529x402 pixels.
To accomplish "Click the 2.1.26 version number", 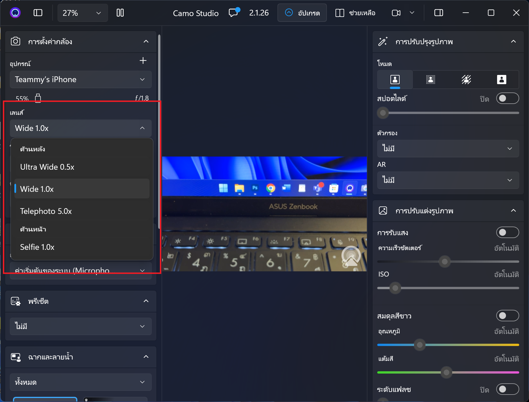I will pyautogui.click(x=259, y=13).
